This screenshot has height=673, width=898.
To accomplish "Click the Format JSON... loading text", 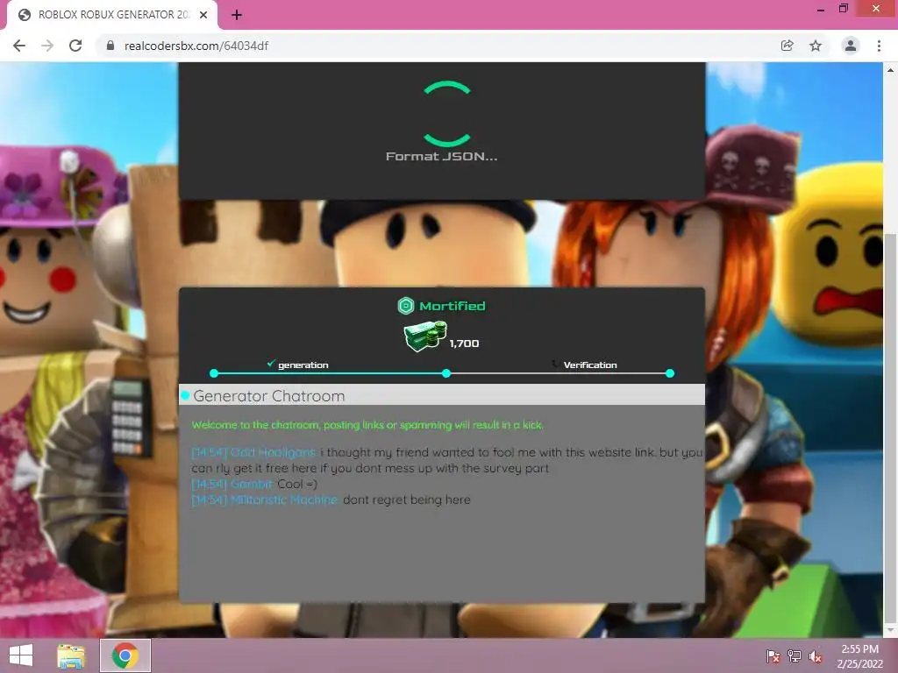I will point(442,156).
